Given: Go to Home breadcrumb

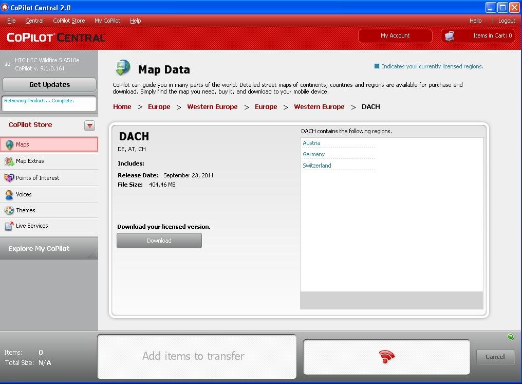Looking at the screenshot, I should pos(122,106).
